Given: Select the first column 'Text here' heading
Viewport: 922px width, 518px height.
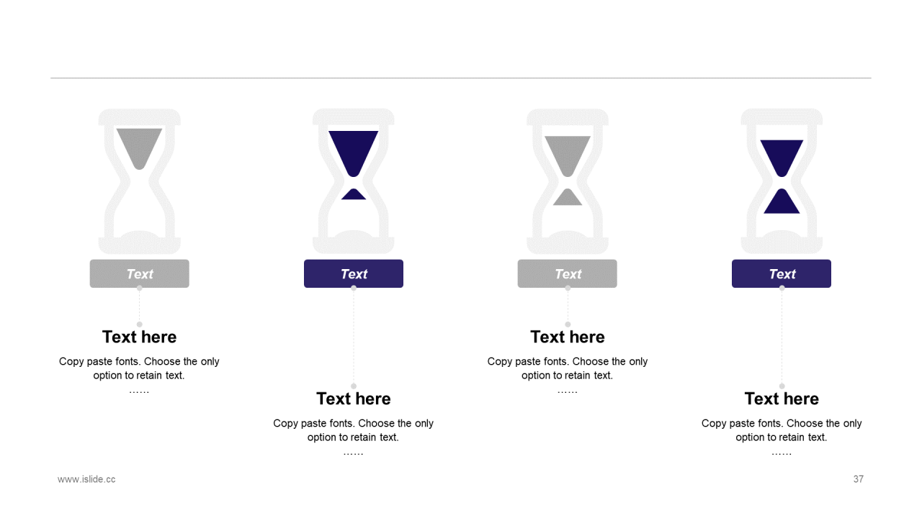Looking at the screenshot, I should click(139, 337).
